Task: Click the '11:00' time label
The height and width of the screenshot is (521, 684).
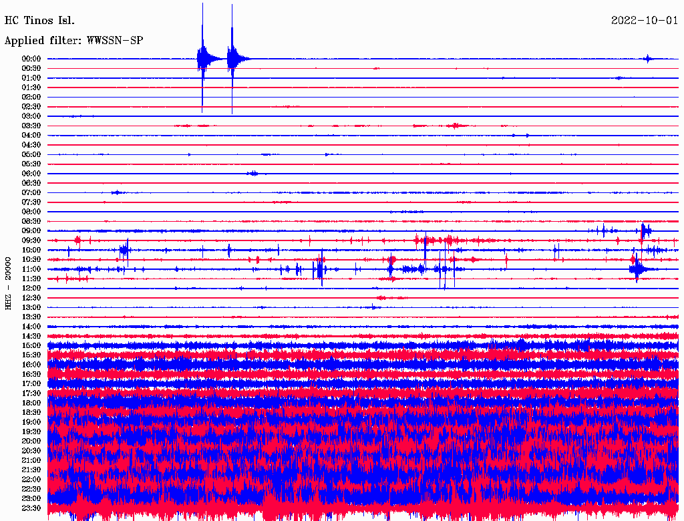Action: pyautogui.click(x=31, y=269)
